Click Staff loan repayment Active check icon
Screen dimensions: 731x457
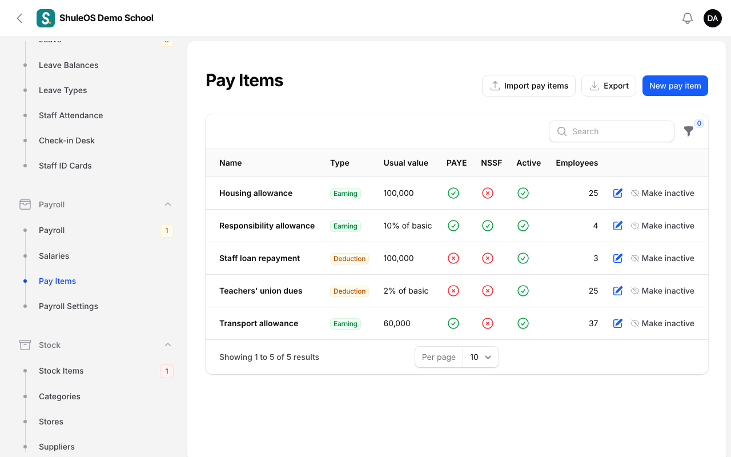click(523, 258)
